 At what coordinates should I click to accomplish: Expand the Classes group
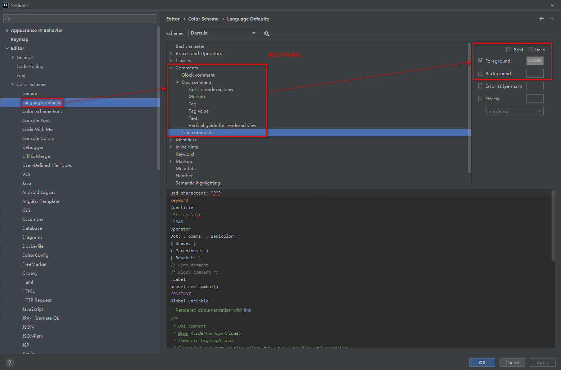click(x=171, y=61)
